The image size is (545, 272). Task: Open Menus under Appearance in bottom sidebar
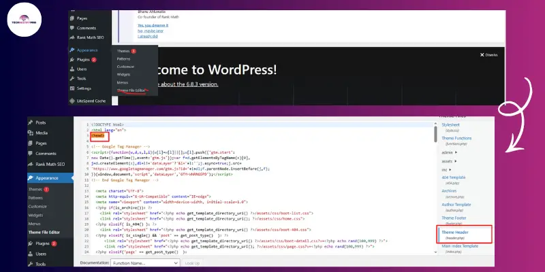point(35,224)
